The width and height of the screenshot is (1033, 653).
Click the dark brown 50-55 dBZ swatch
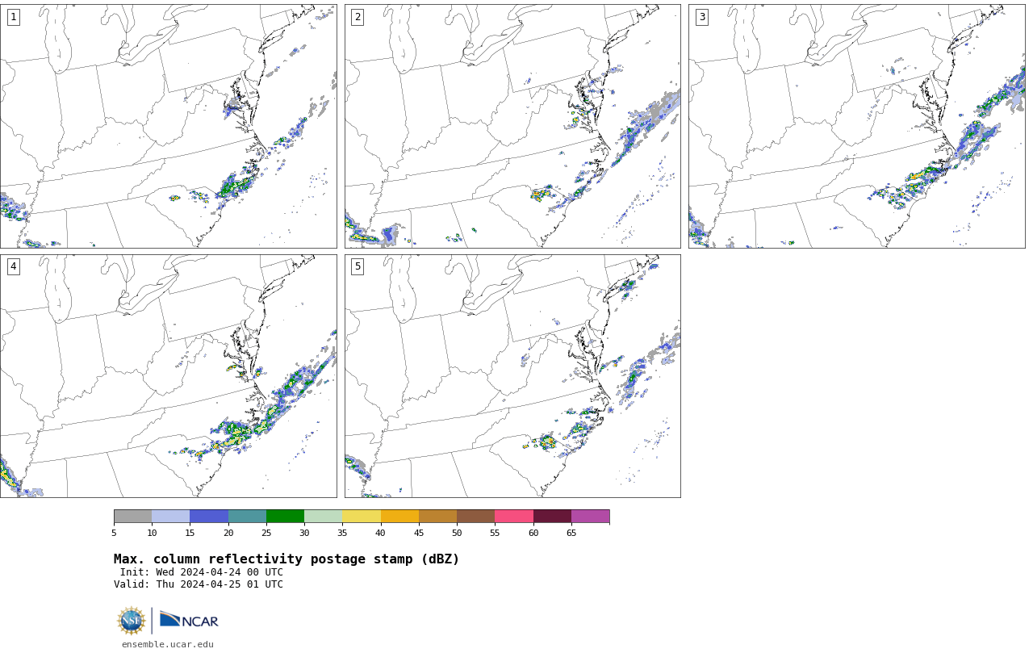click(x=475, y=517)
